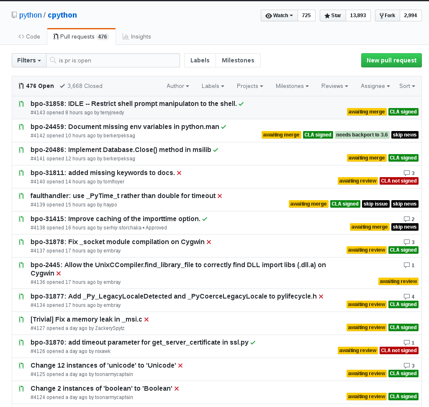Click the 'skip issue' label on faulthandler PR
The width and height of the screenshot is (429, 407).
(375, 204)
